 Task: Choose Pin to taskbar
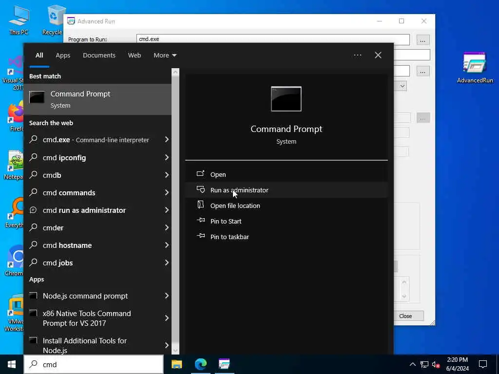(x=286, y=237)
